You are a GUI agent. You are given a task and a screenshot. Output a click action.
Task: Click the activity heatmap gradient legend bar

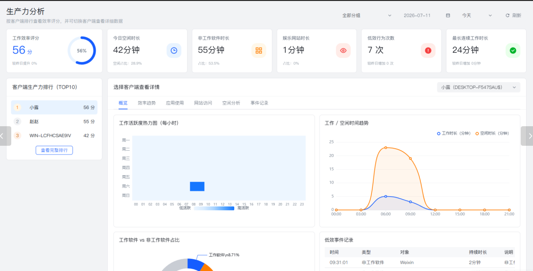pos(214,208)
